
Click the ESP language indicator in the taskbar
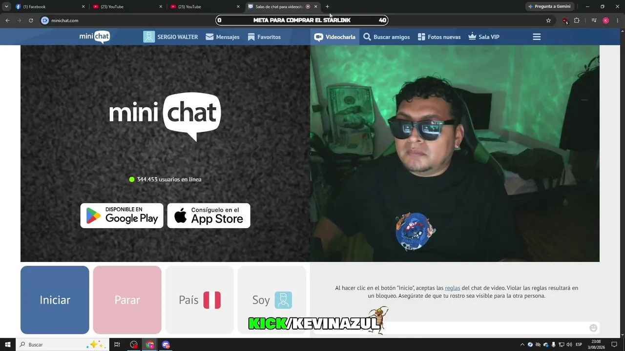click(x=579, y=345)
